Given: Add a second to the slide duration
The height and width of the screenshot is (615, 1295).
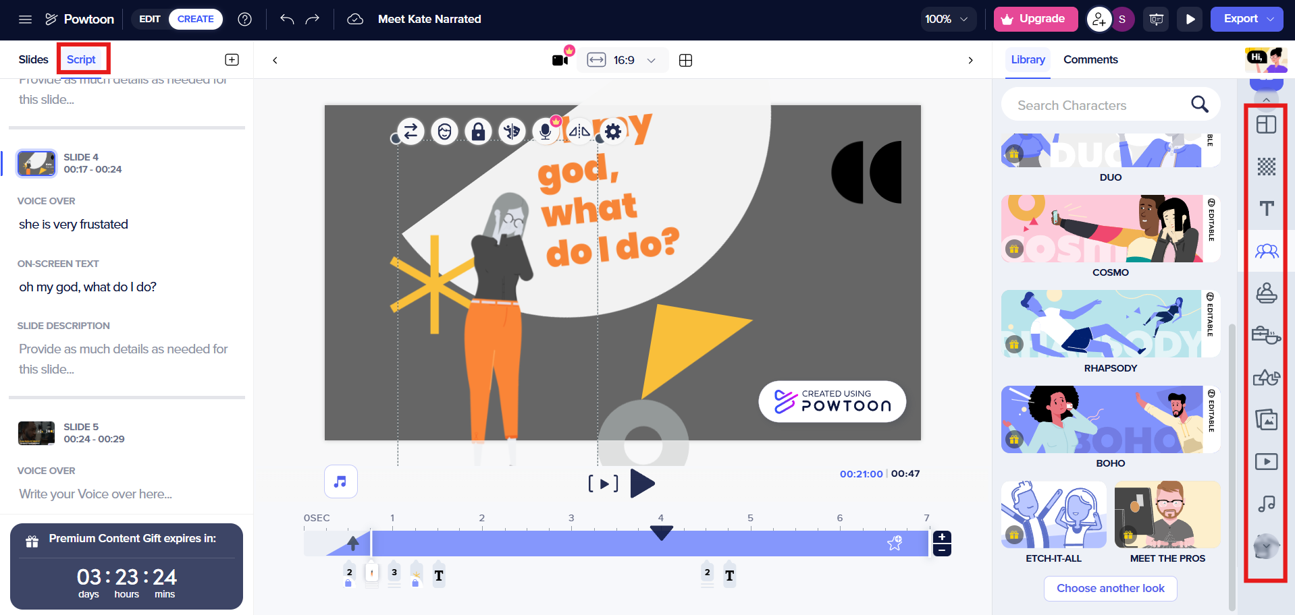Looking at the screenshot, I should tap(942, 537).
